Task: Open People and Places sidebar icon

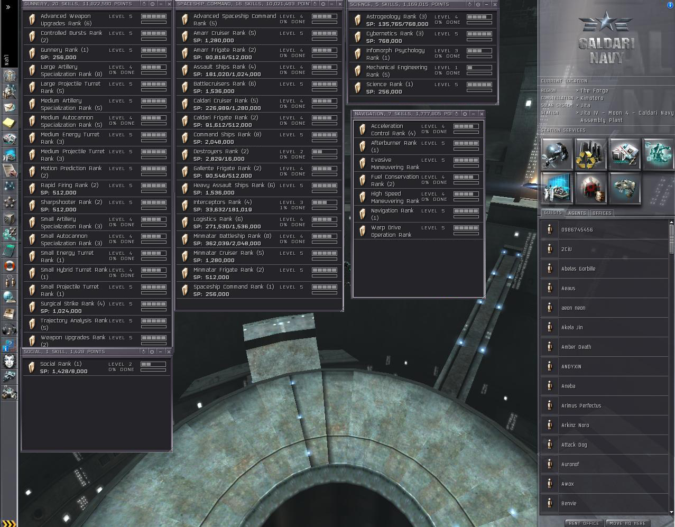Action: tap(9, 91)
